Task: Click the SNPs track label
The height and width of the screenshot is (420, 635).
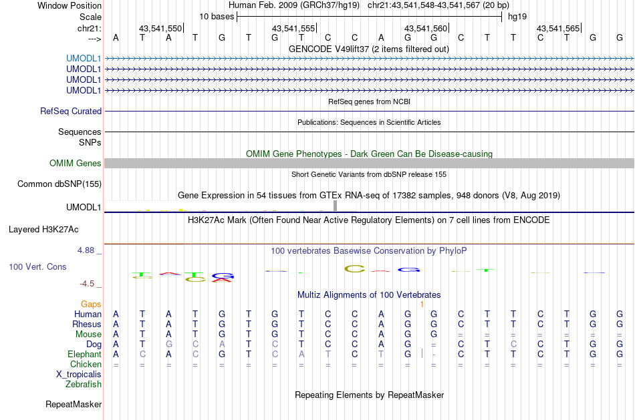Action: tap(90, 142)
